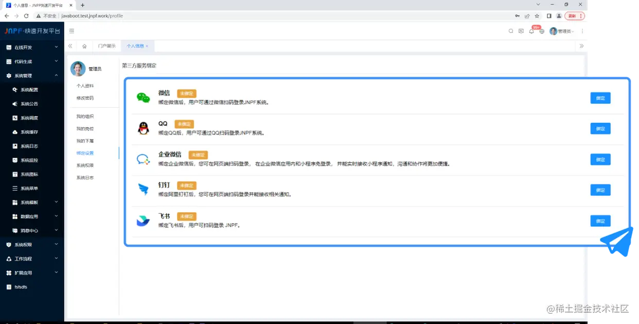
Task: Click the 系统菜单 list icon in sidebar
Action: tap(15, 189)
